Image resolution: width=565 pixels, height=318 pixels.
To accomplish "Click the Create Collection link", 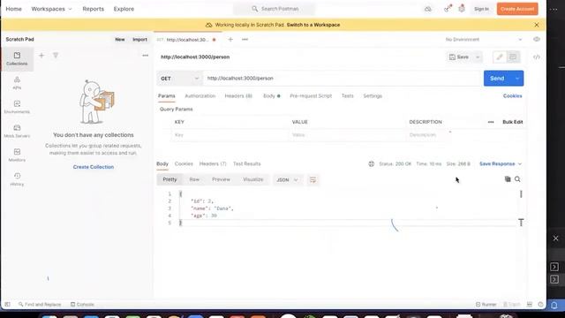I will click(94, 167).
